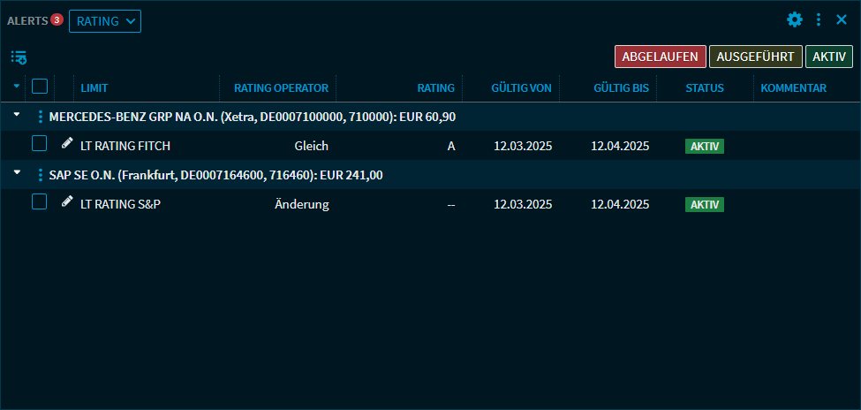The width and height of the screenshot is (861, 410).
Task: Collapse the Mercedes-Benz group row
Action: pos(17,116)
